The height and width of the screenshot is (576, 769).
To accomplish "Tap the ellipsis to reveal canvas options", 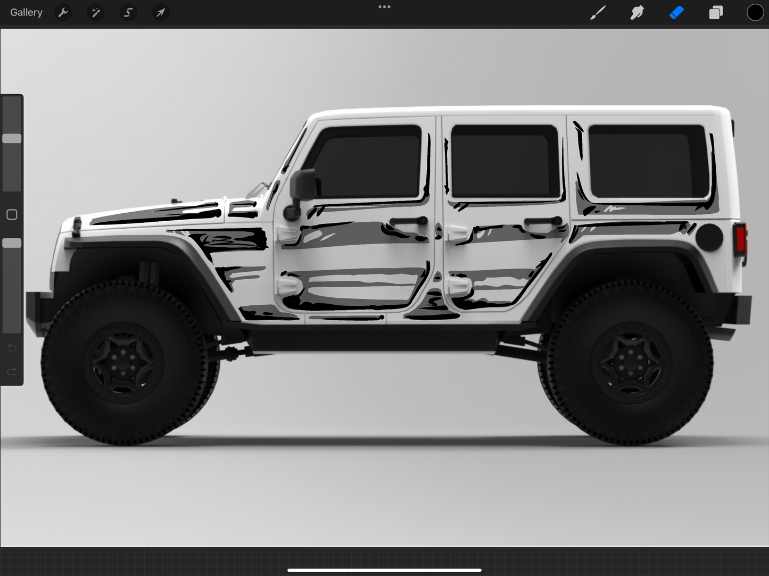I will (x=384, y=7).
